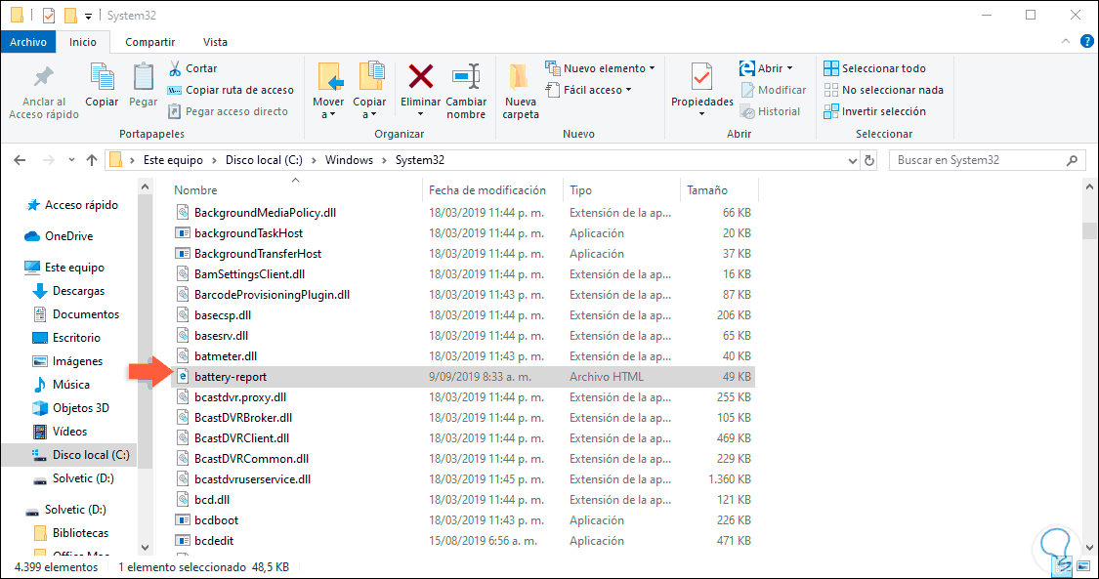This screenshot has width=1099, height=579.
Task: Click Windows in the address breadcrumb
Action: pyautogui.click(x=349, y=160)
